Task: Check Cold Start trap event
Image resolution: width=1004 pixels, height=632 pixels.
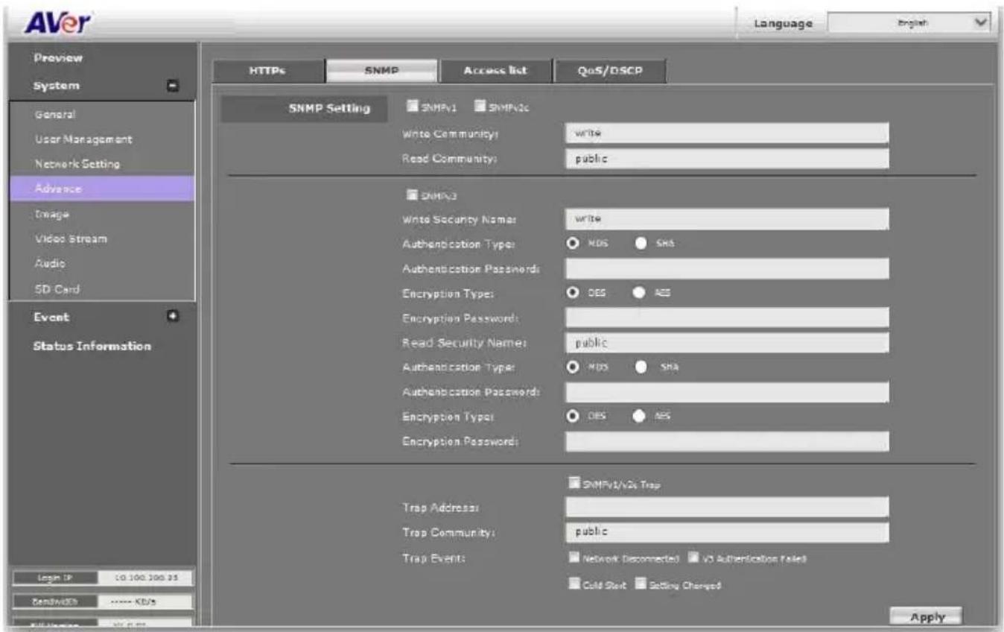Action: point(574,584)
